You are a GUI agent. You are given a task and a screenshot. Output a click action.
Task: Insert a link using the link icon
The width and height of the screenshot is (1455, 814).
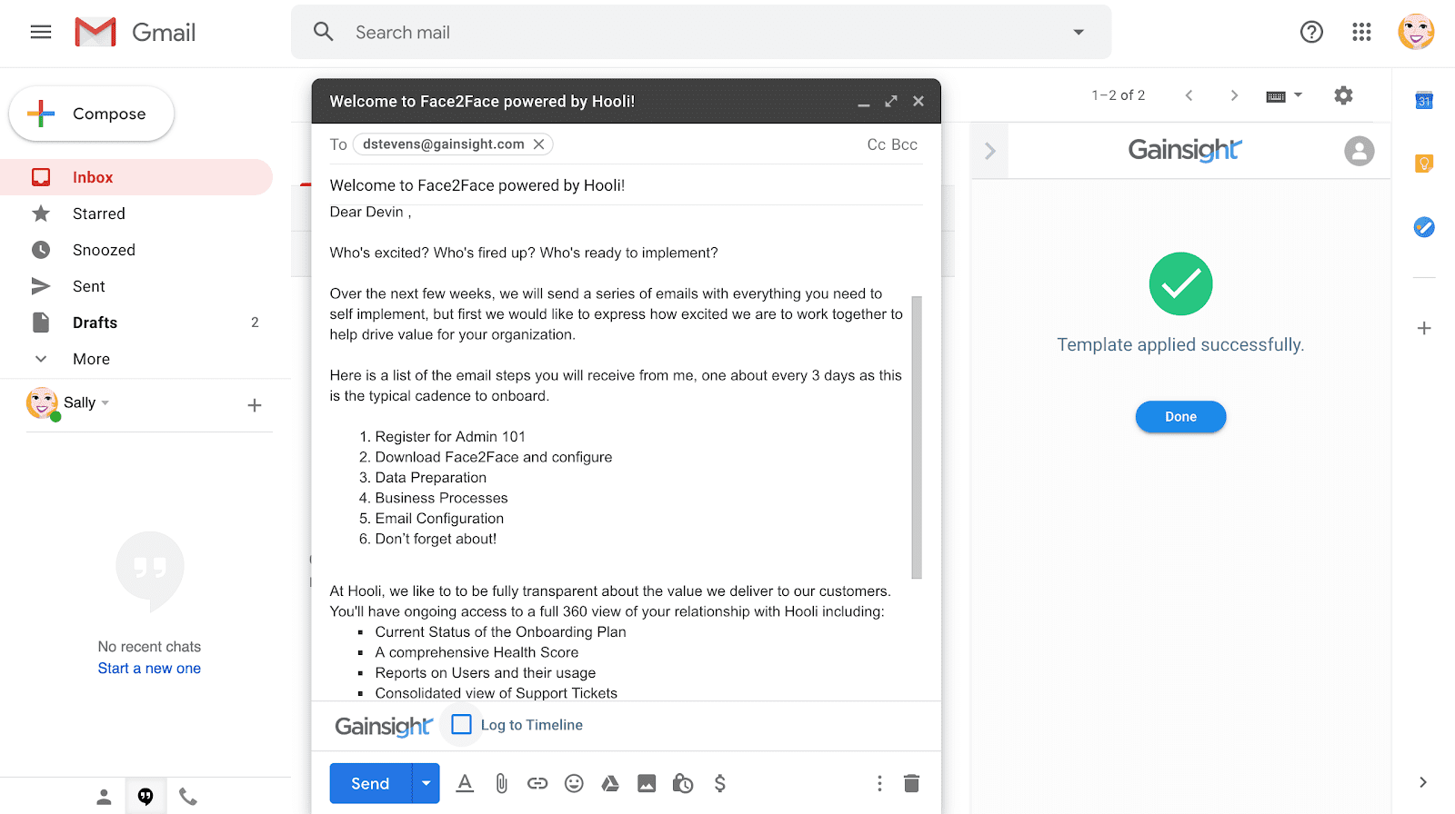coord(537,783)
